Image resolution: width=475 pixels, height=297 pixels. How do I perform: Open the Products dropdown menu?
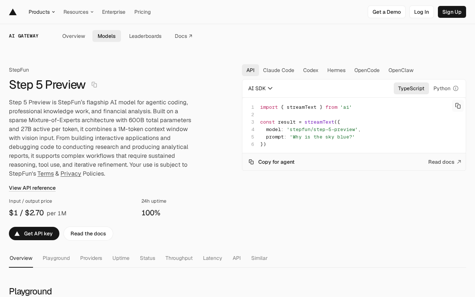42,12
